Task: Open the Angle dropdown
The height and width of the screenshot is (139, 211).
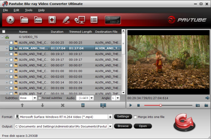Action: point(118,98)
